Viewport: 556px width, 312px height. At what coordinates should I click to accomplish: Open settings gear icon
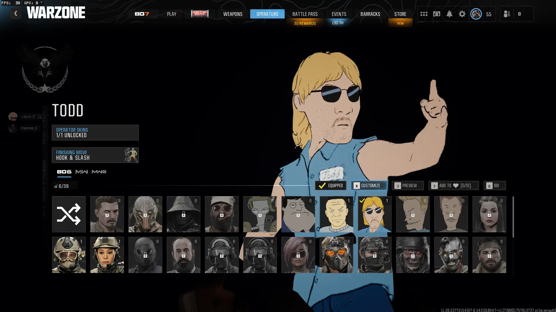tap(462, 14)
